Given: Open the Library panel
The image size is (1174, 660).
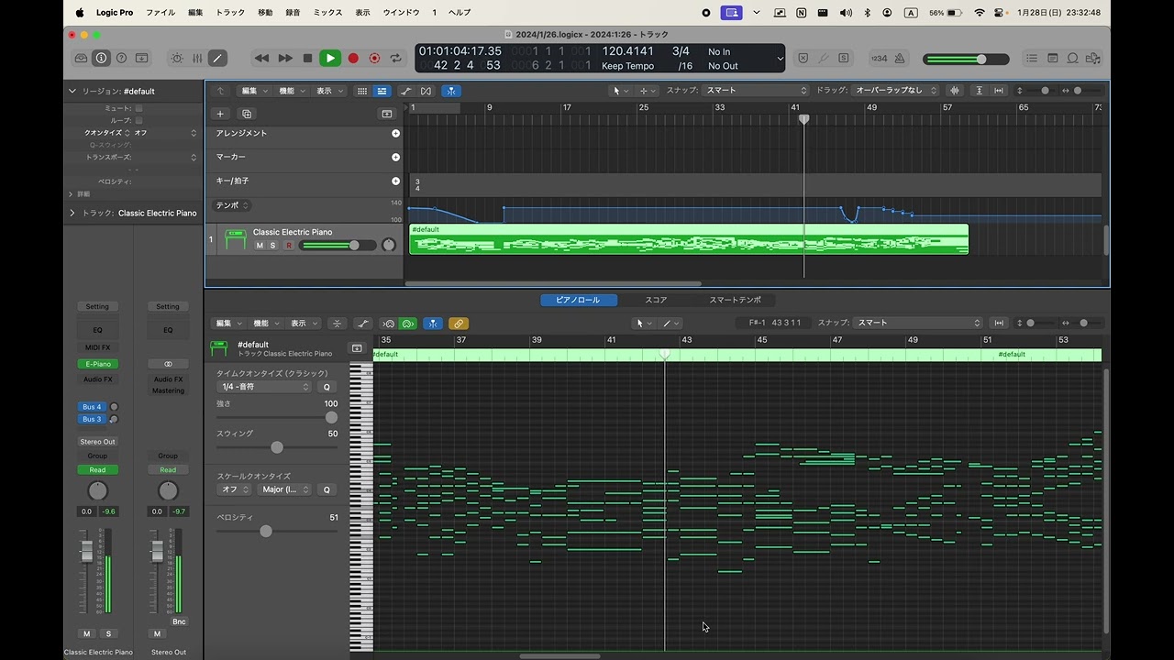Looking at the screenshot, I should click(x=81, y=58).
